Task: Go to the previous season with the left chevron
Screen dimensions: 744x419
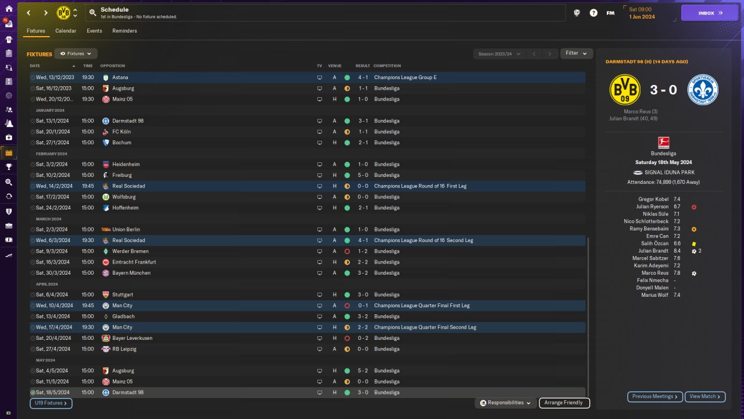Action: (534, 54)
